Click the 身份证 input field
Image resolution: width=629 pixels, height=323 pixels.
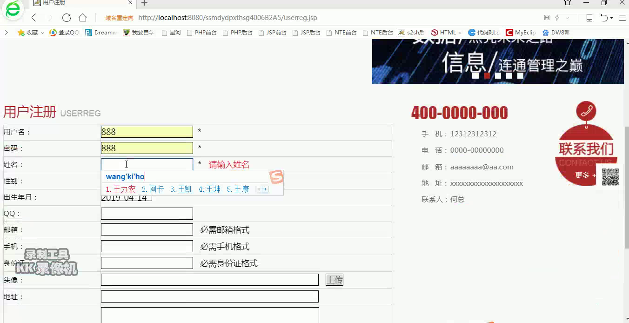pos(147,263)
